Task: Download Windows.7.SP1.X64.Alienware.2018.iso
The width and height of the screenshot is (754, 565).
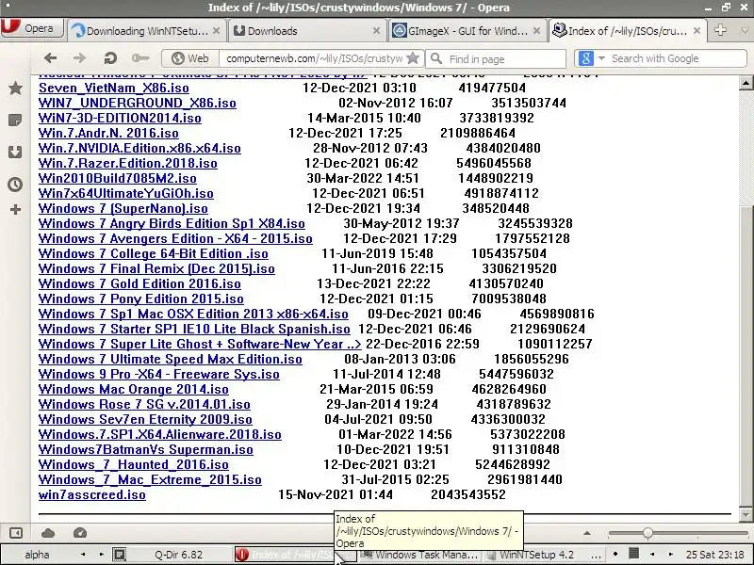Action: coord(159,434)
